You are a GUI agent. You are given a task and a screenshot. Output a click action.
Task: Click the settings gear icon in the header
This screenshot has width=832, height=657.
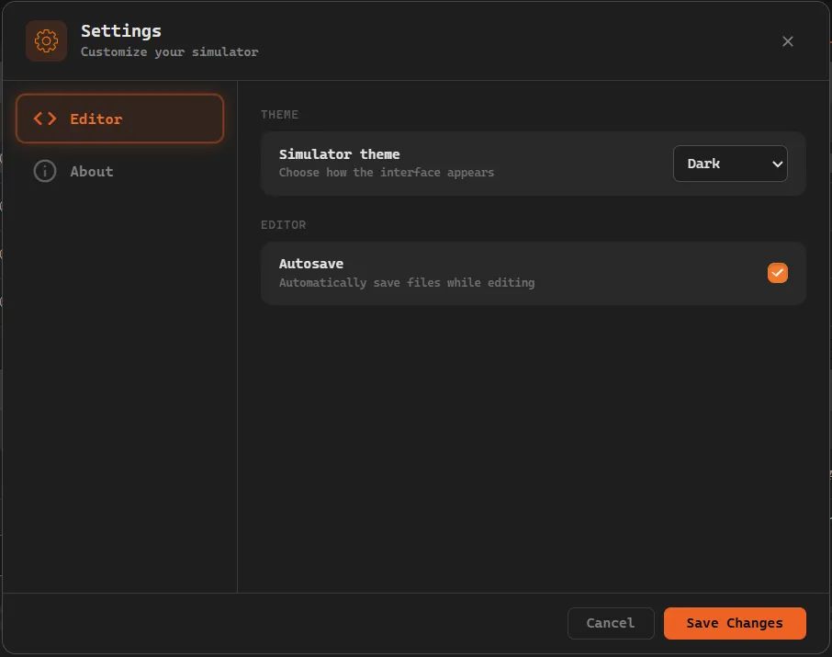45,40
